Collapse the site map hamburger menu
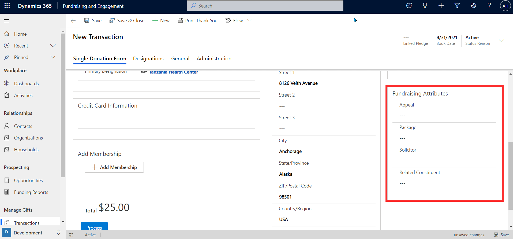Image resolution: width=513 pixels, height=239 pixels. click(x=7, y=21)
